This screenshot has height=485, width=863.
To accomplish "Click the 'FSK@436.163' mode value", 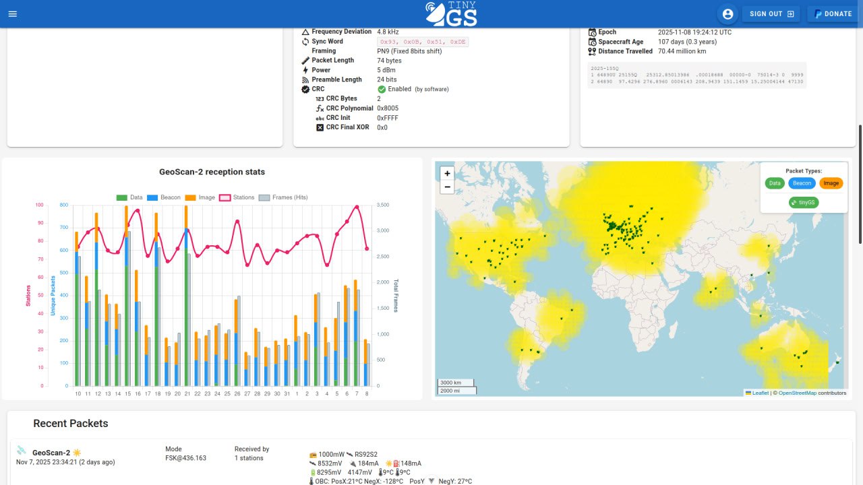I will (x=186, y=458).
